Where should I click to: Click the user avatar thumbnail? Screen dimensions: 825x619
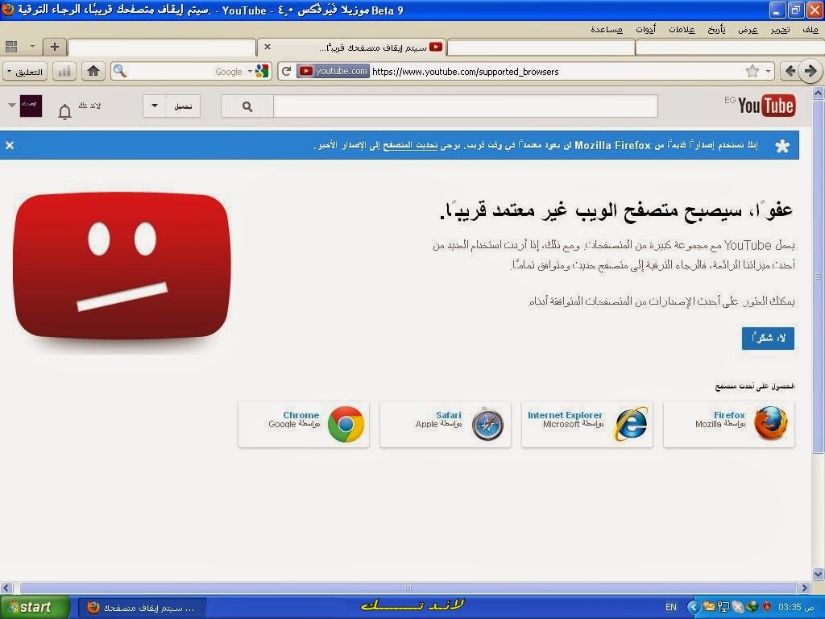(31, 106)
